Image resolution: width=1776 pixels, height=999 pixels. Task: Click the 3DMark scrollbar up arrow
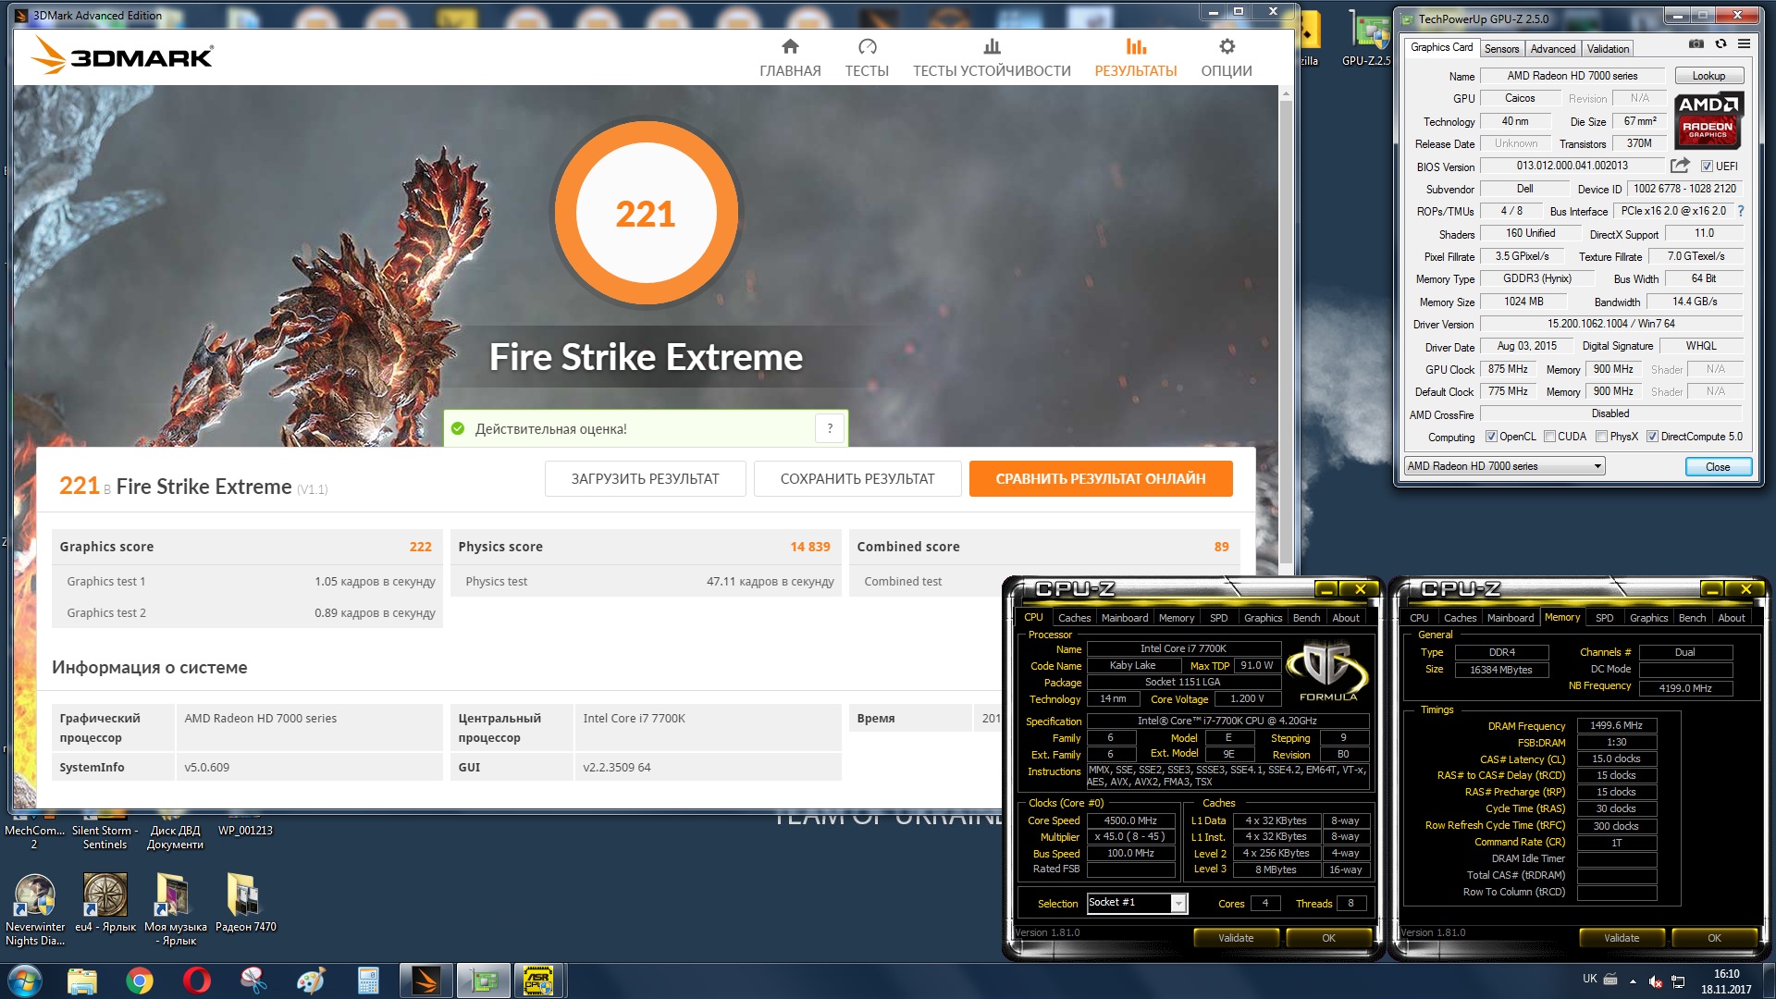(x=1285, y=93)
